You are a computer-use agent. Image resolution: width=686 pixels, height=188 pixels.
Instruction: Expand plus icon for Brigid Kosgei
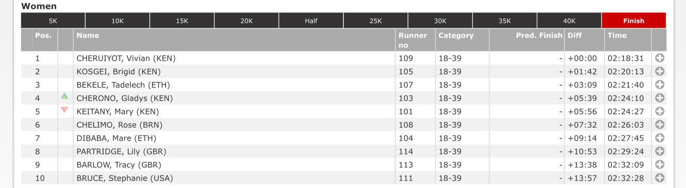[x=659, y=72]
